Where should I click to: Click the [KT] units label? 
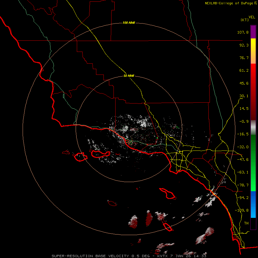(x=245, y=20)
